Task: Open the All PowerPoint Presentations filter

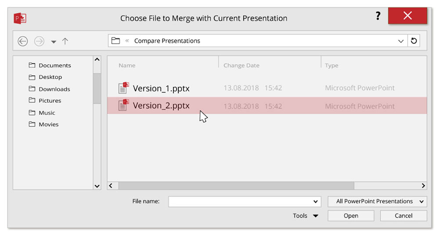Action: (x=377, y=202)
